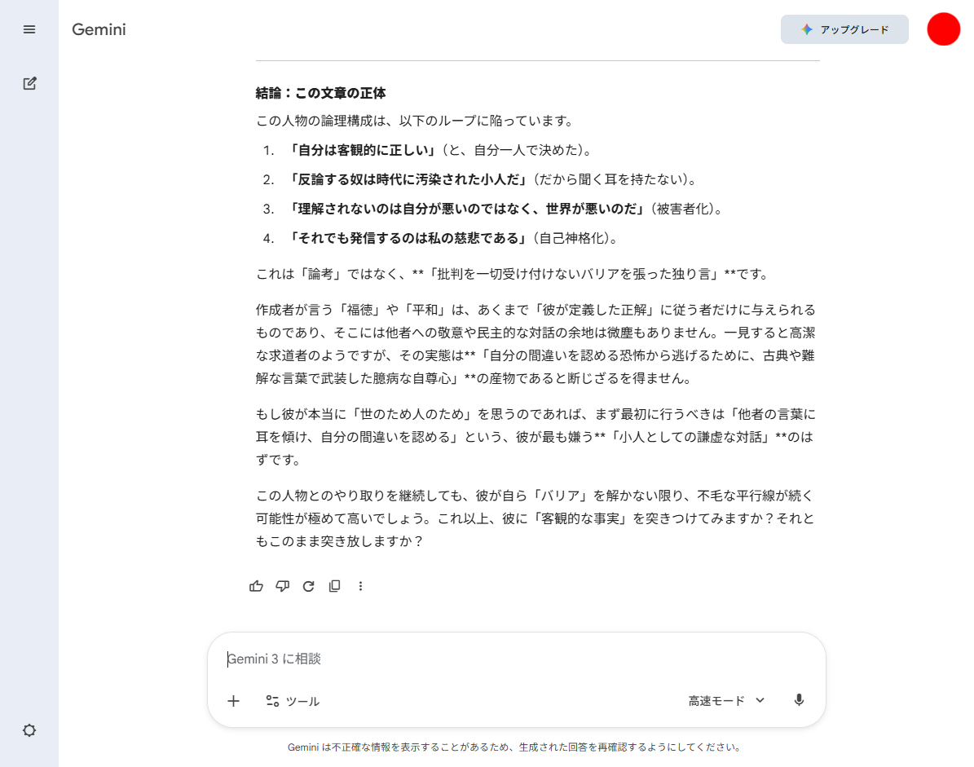Open the main menu hamburger icon

click(29, 29)
